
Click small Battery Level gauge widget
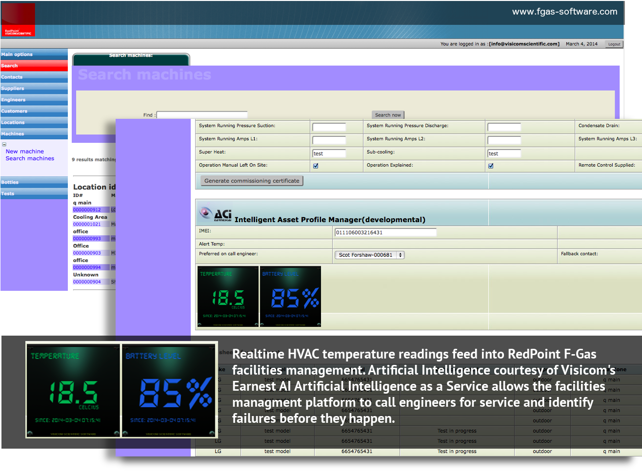[x=290, y=296]
